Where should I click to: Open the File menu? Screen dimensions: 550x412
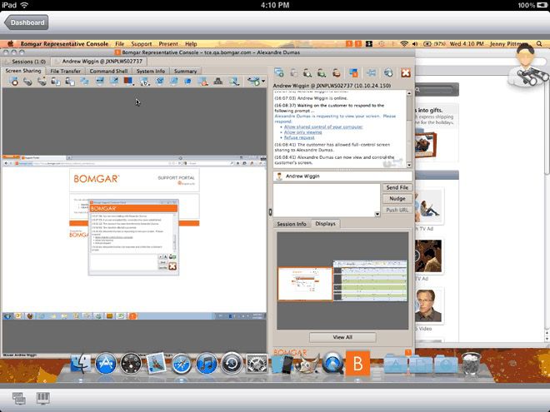pos(120,44)
